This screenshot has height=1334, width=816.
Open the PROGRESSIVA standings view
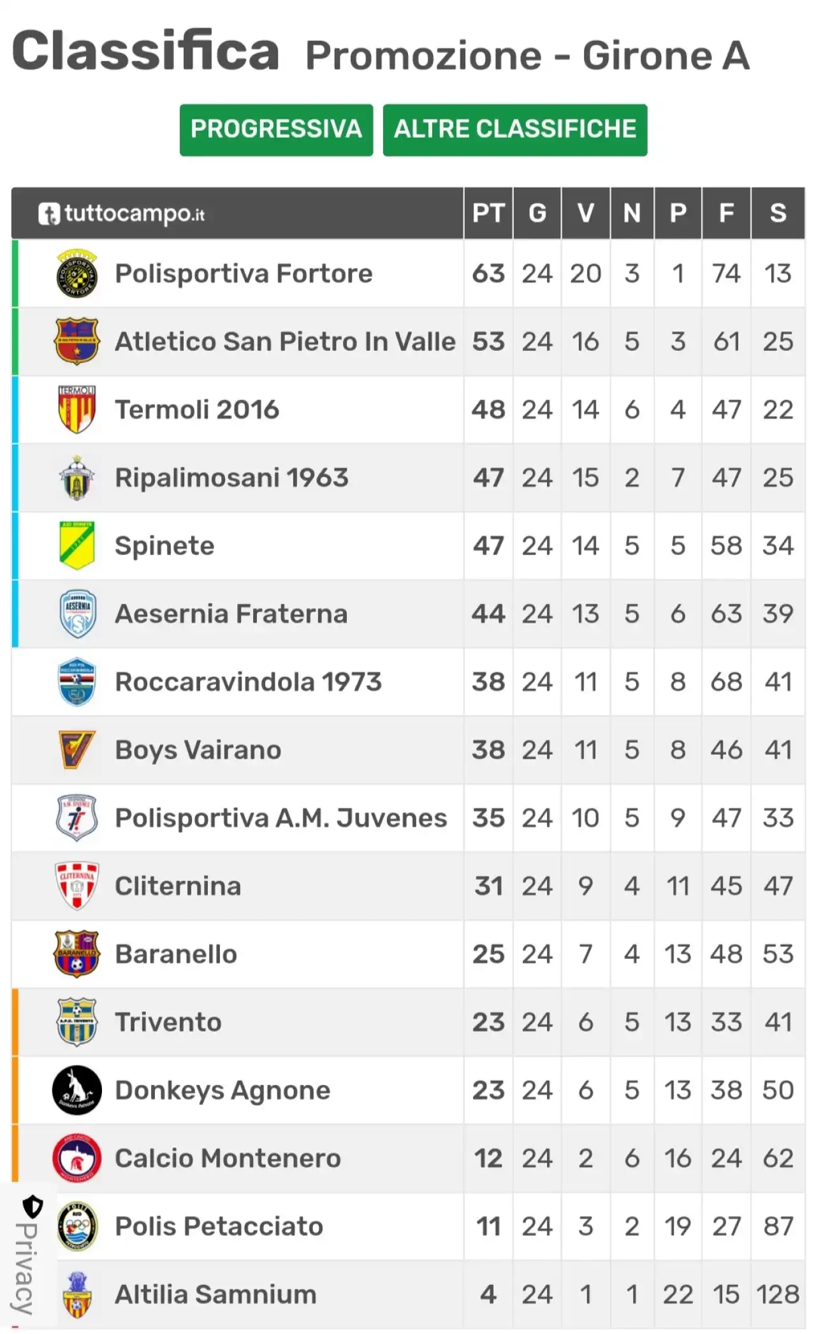(x=276, y=130)
